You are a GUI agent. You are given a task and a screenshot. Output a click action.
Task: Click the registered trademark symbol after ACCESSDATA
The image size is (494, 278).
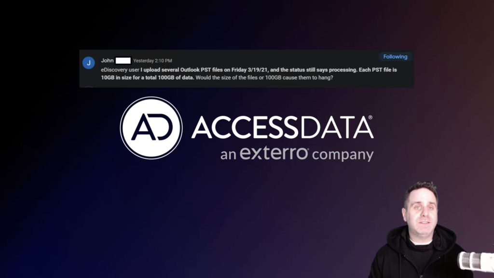coord(370,117)
